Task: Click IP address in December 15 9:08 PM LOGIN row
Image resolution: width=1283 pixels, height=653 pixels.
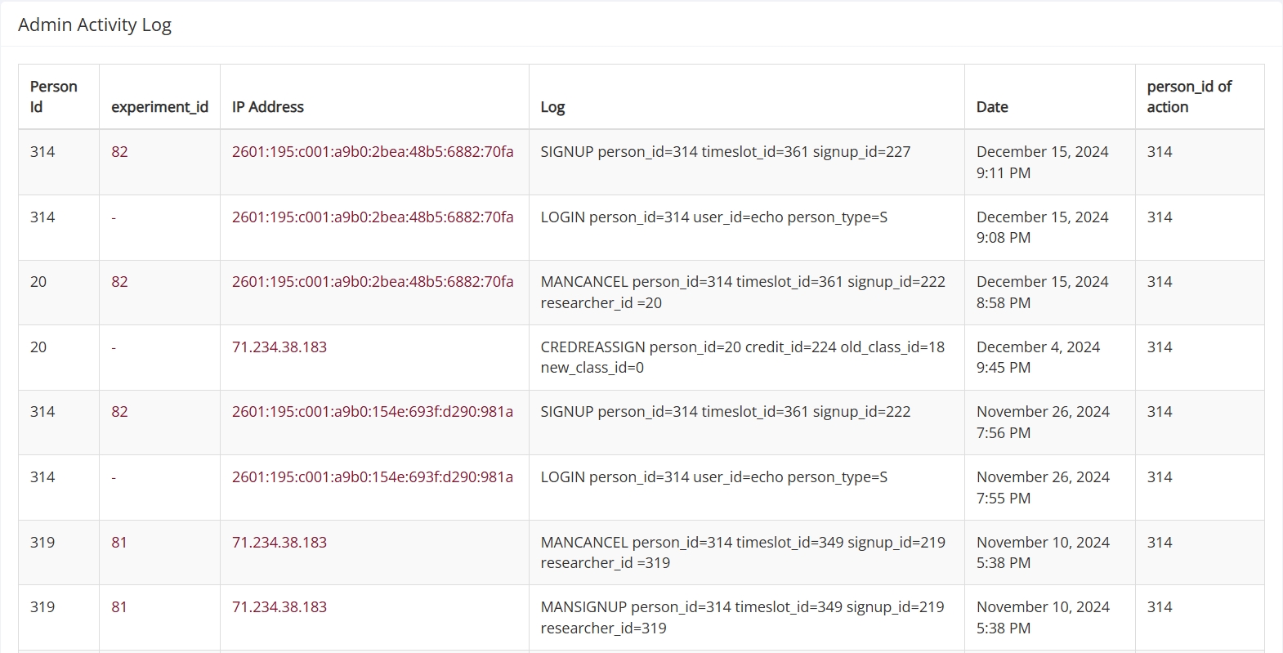Action: coord(373,217)
